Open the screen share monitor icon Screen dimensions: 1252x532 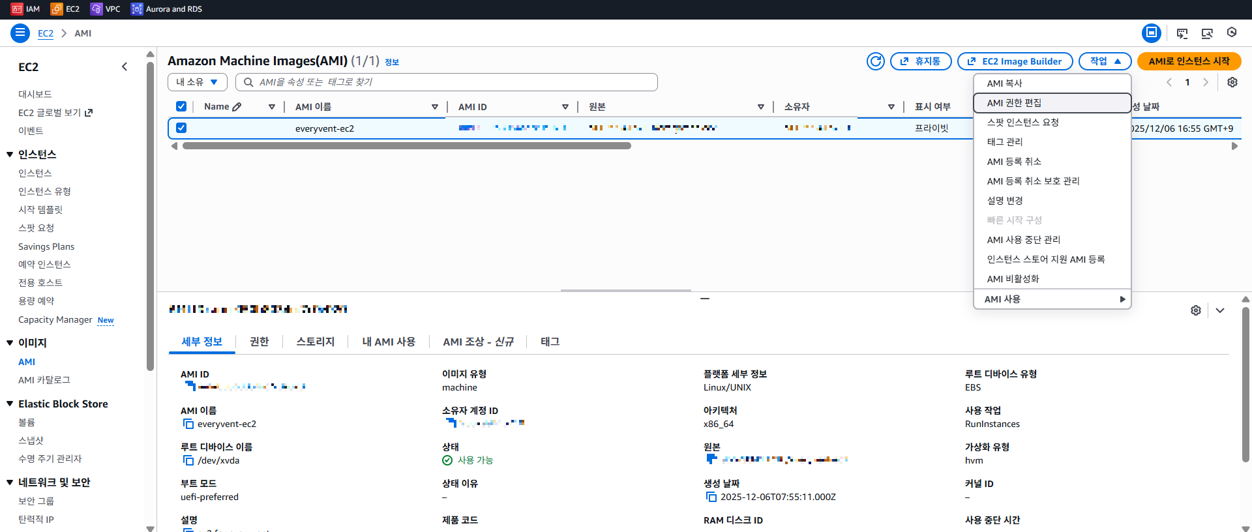coord(1207,33)
